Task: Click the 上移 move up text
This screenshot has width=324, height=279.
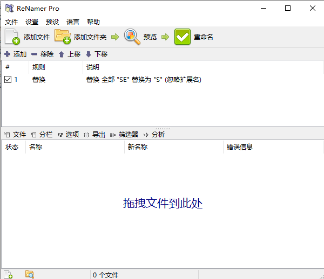Action: pyautogui.click(x=74, y=54)
